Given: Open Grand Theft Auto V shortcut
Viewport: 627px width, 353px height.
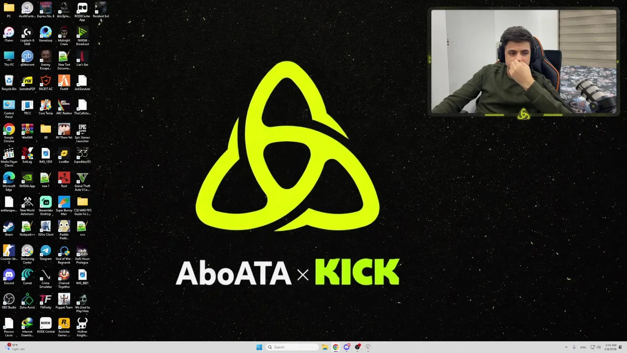Looking at the screenshot, I should coord(82,182).
